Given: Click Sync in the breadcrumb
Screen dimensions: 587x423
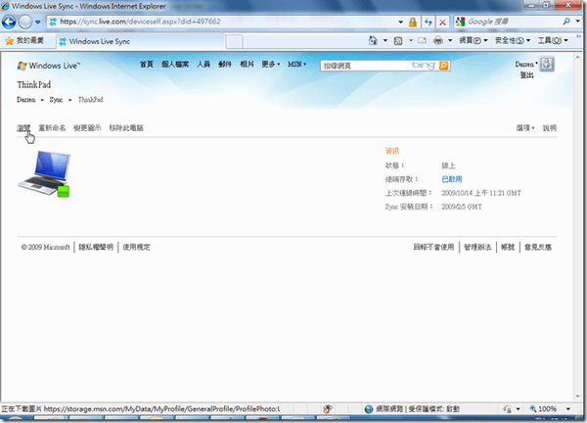Looking at the screenshot, I should (x=56, y=100).
